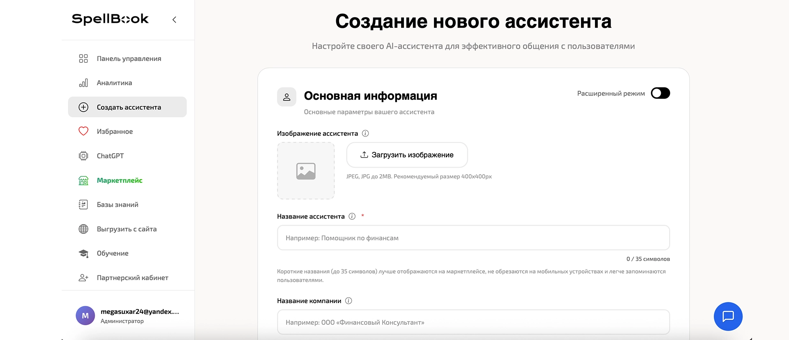Click the heart icon for Избранное

pos(83,131)
